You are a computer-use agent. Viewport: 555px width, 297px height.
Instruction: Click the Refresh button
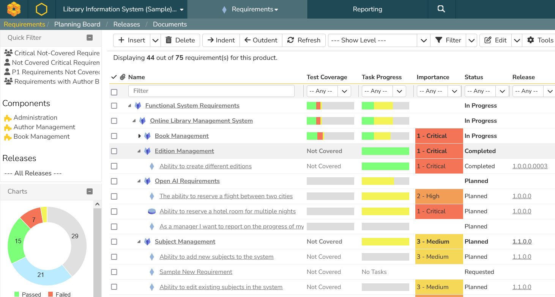pyautogui.click(x=304, y=40)
